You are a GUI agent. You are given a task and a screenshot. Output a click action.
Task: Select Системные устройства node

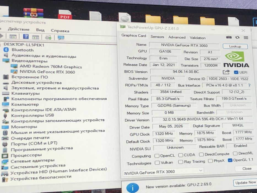(38, 166)
